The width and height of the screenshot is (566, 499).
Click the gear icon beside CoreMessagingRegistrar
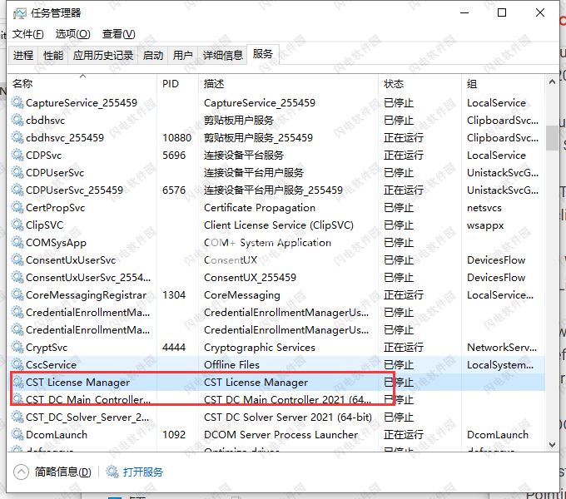17,295
